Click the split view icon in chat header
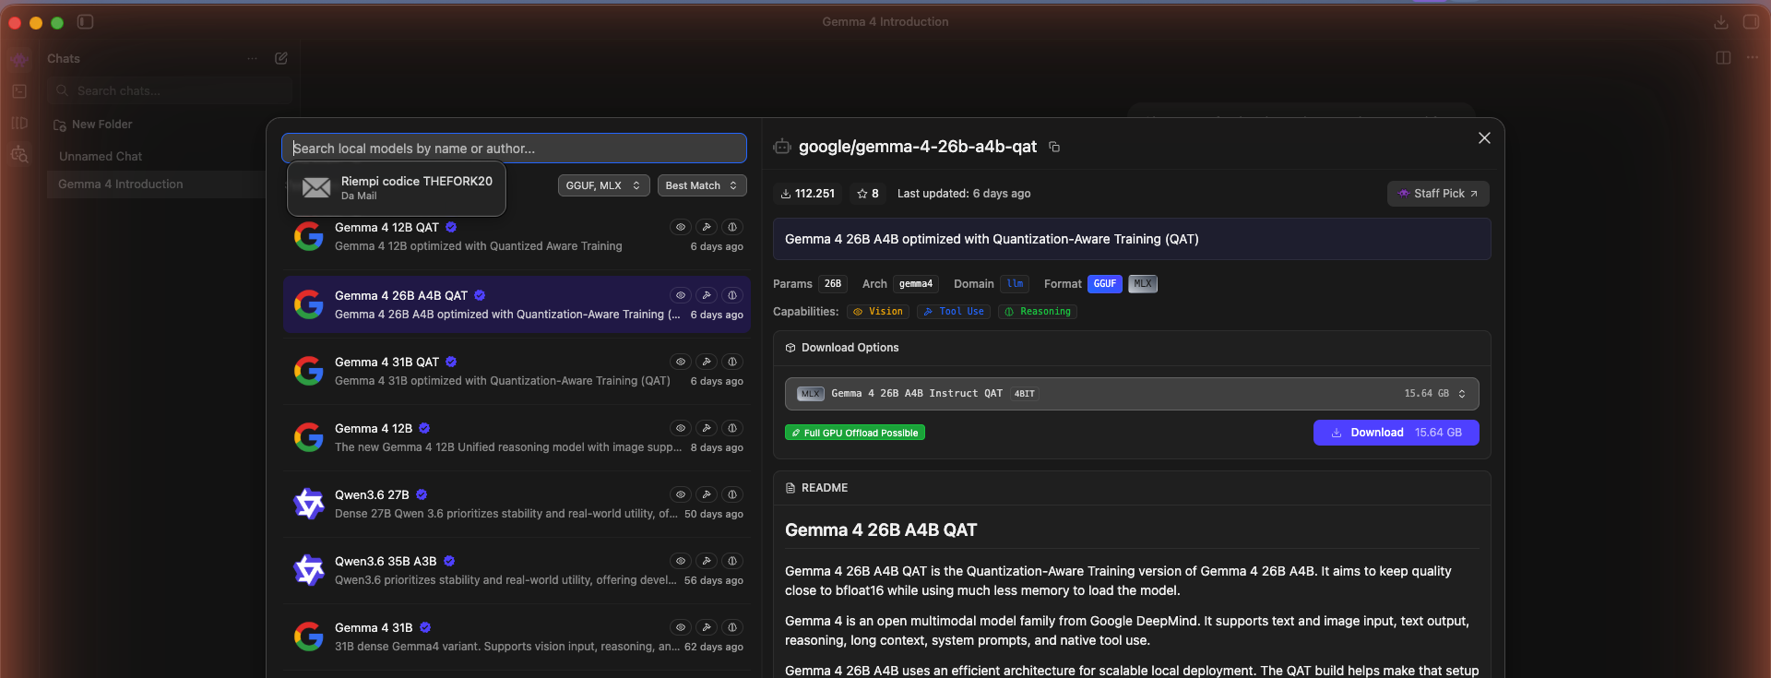This screenshot has width=1771, height=678. pyautogui.click(x=1723, y=57)
